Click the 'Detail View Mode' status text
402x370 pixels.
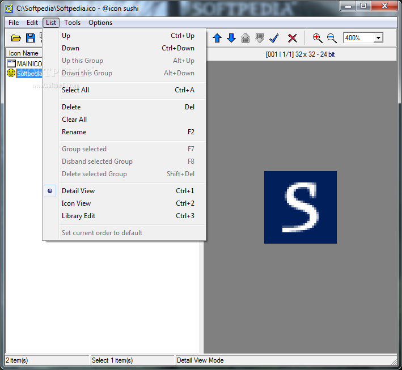point(200,360)
